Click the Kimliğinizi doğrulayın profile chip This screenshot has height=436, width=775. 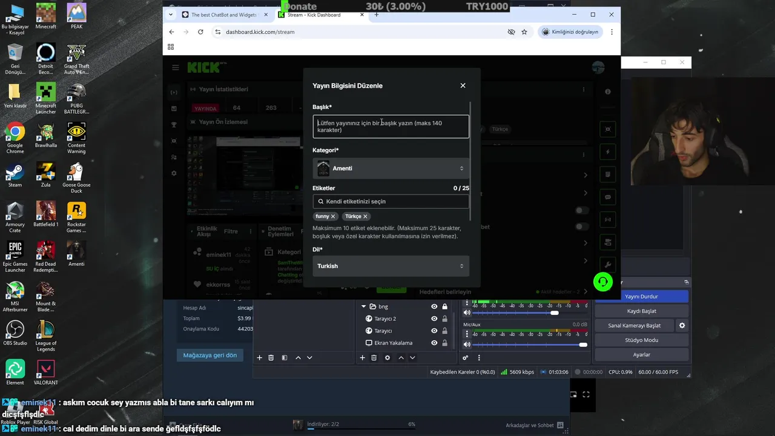coord(570,32)
